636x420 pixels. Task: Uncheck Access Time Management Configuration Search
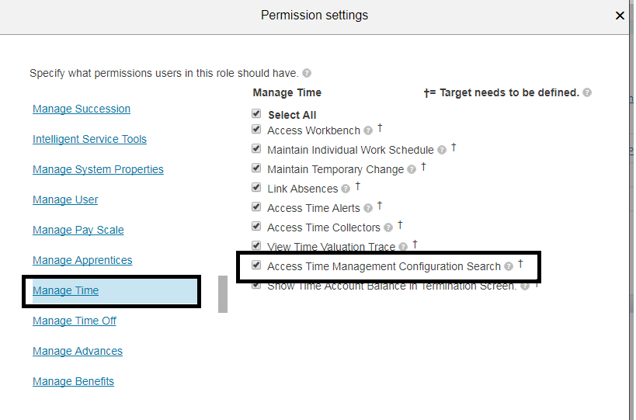click(257, 266)
